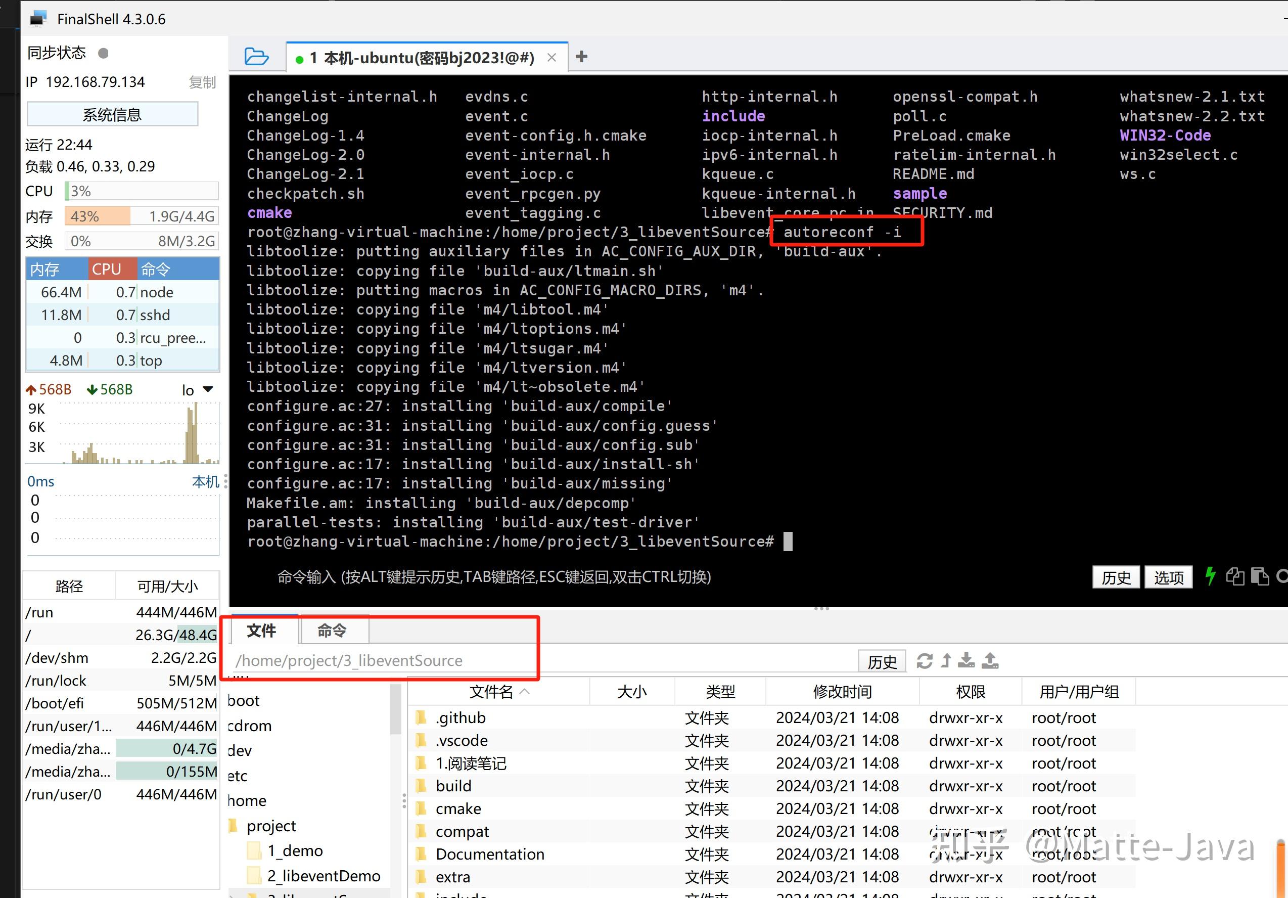Open the connection manager folder icon
1288x898 pixels.
[x=256, y=56]
